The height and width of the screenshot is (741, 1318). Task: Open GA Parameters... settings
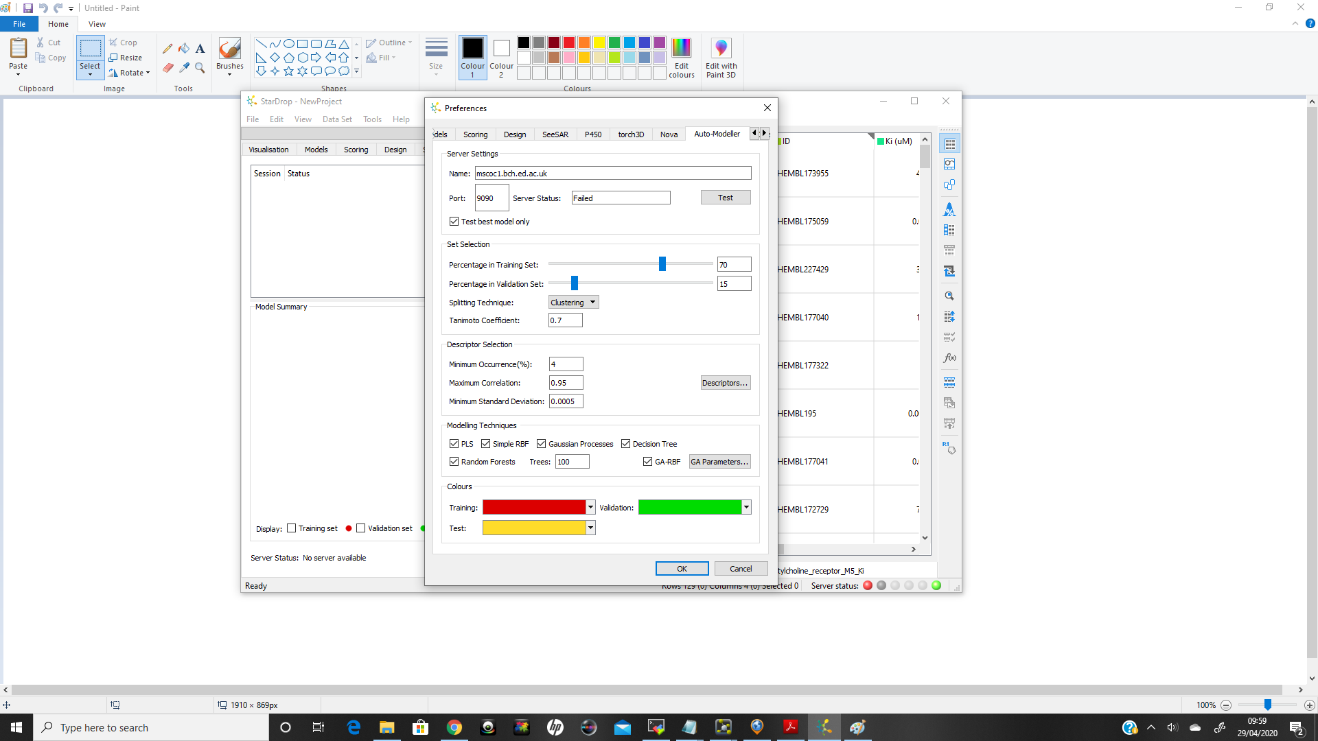click(x=719, y=462)
